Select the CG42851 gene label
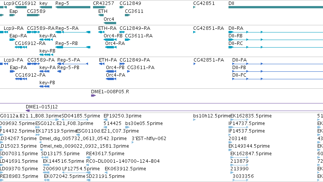This screenshot has height=182, width=323. [x=204, y=3]
